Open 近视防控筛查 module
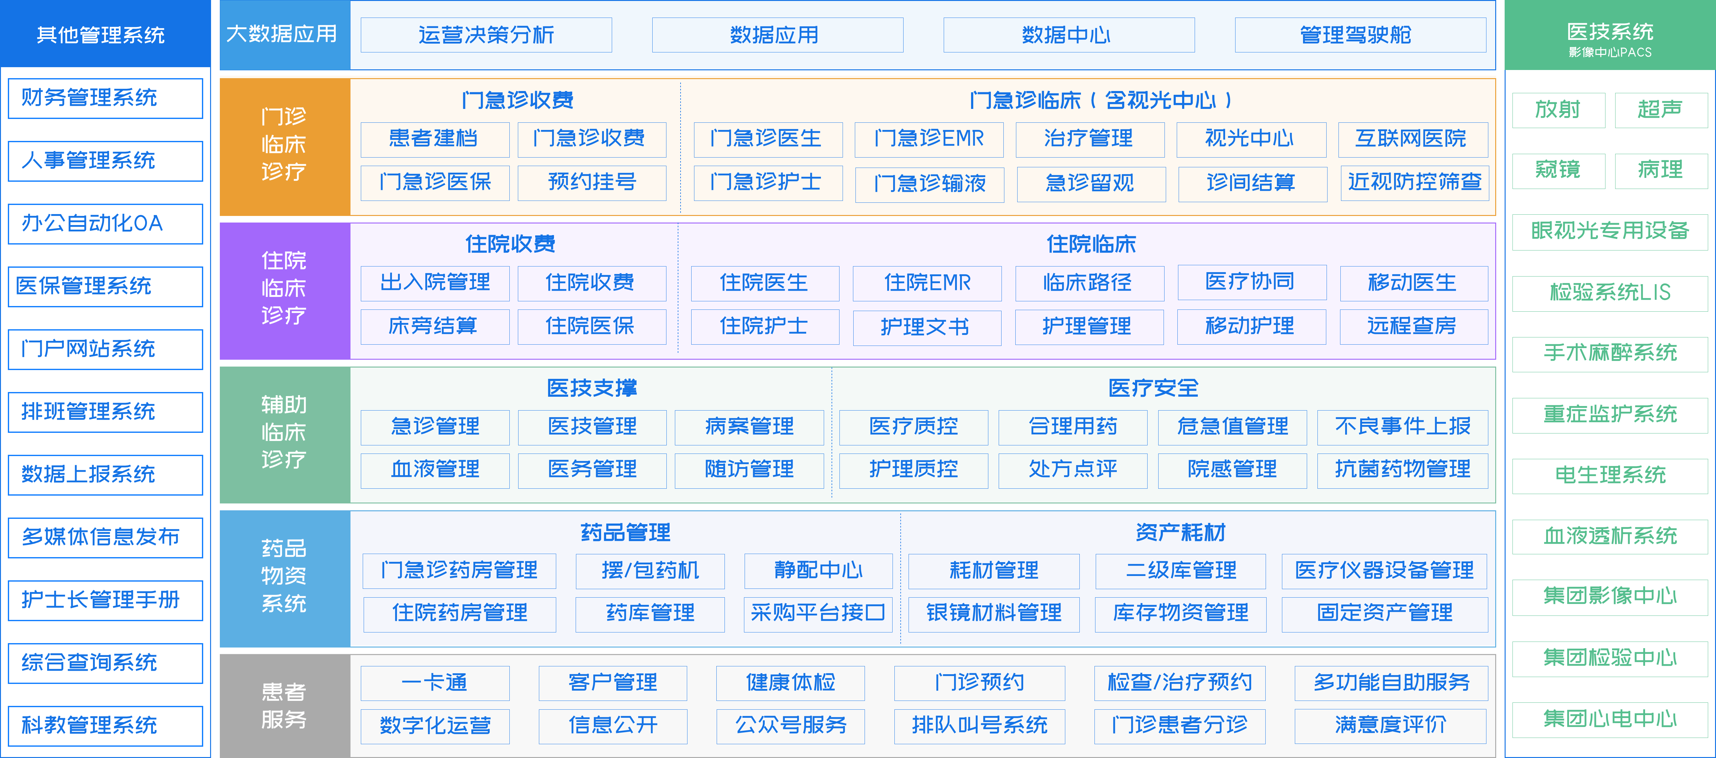 click(x=1414, y=183)
